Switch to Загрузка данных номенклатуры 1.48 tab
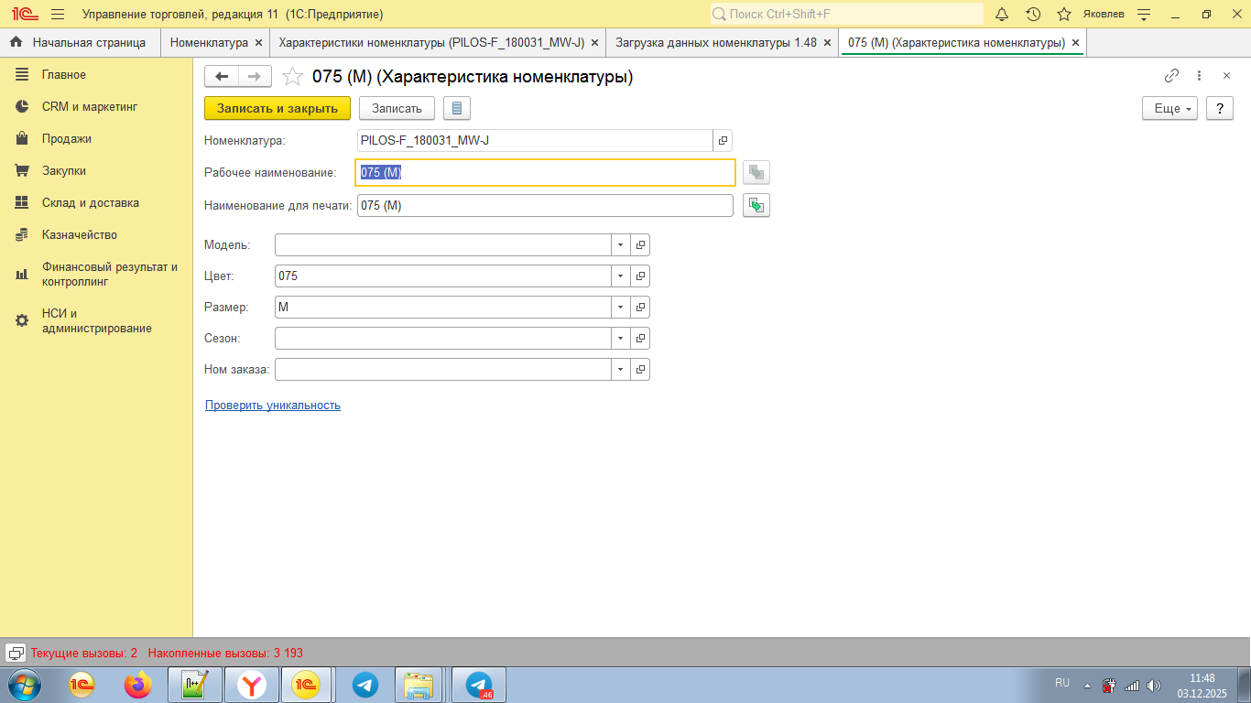The width and height of the screenshot is (1251, 703). click(716, 42)
